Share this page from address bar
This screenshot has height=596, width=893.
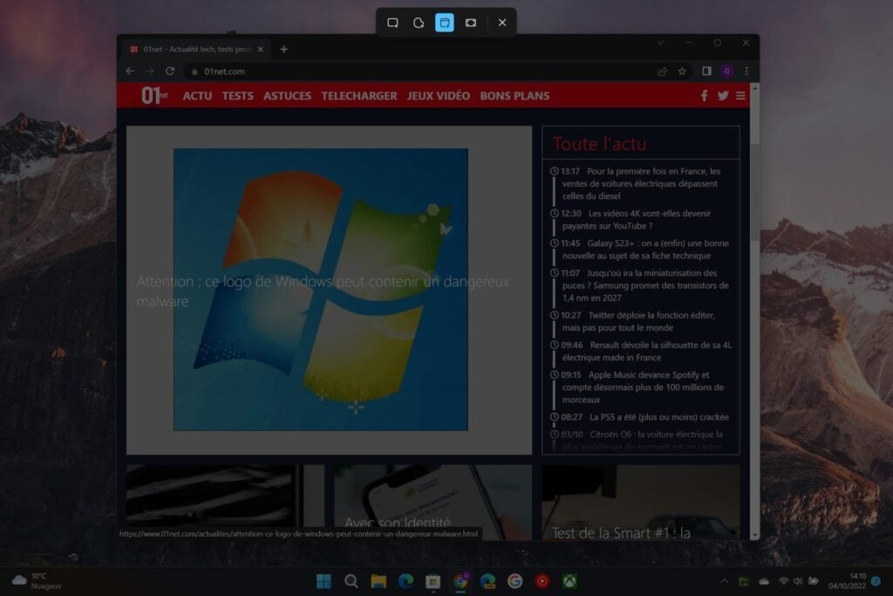click(x=662, y=72)
